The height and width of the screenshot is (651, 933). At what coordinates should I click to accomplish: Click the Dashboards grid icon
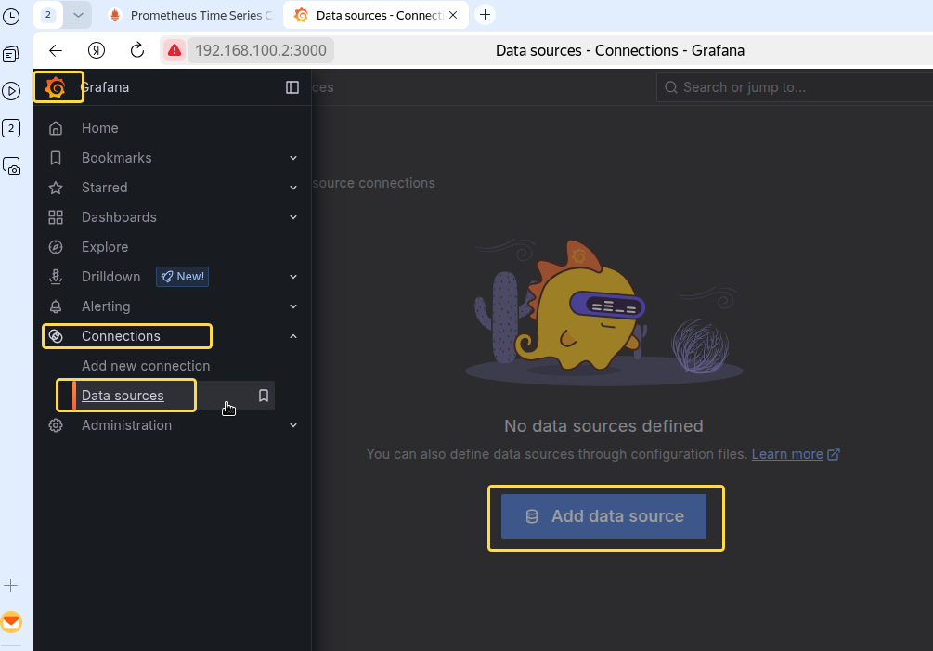tap(56, 217)
